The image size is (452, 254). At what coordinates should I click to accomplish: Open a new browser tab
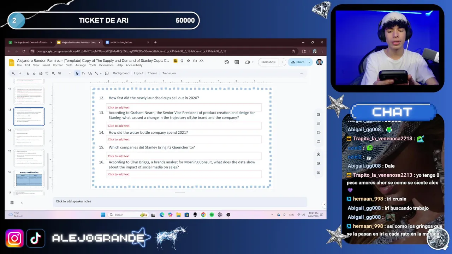tap(155, 42)
